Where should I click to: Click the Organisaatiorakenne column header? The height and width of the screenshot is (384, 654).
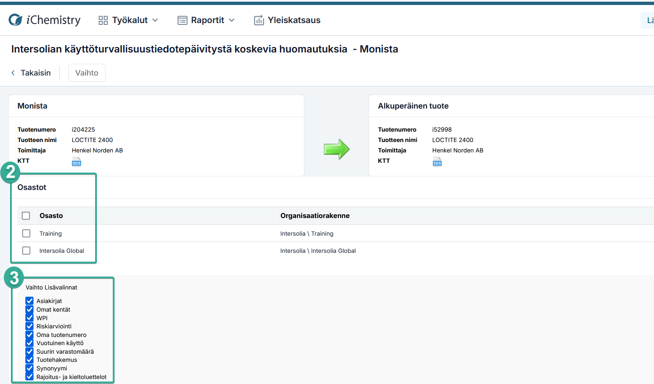point(315,216)
